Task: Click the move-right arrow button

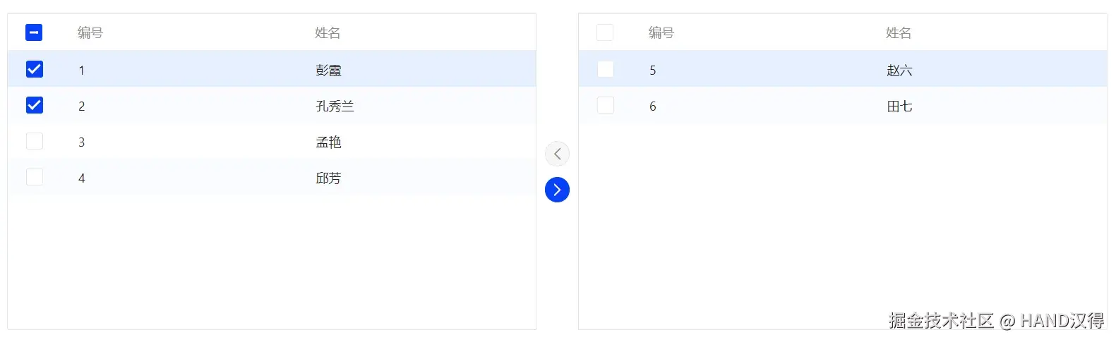Action: pyautogui.click(x=557, y=190)
